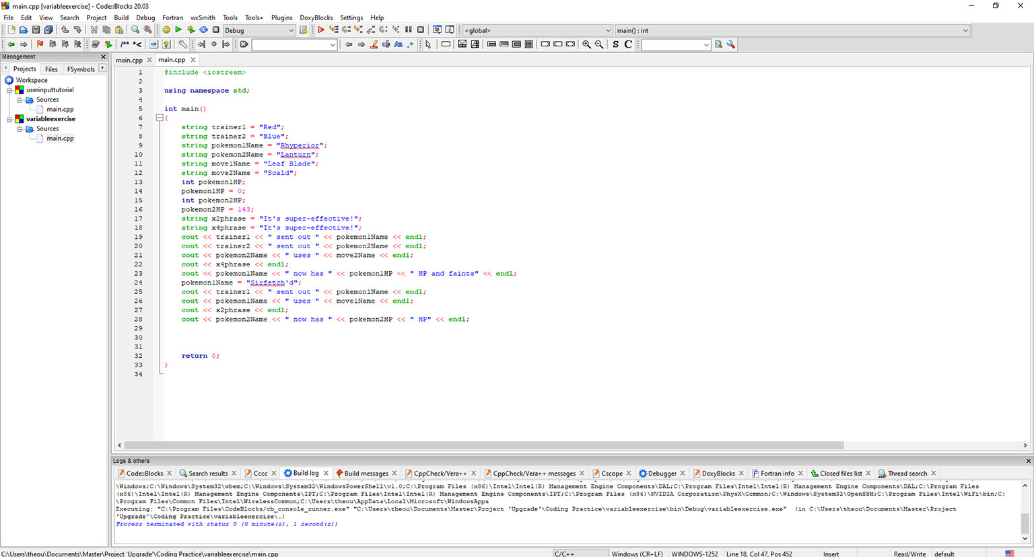Select the Workspace root node
Screen dimensions: 1034x557
pos(32,80)
